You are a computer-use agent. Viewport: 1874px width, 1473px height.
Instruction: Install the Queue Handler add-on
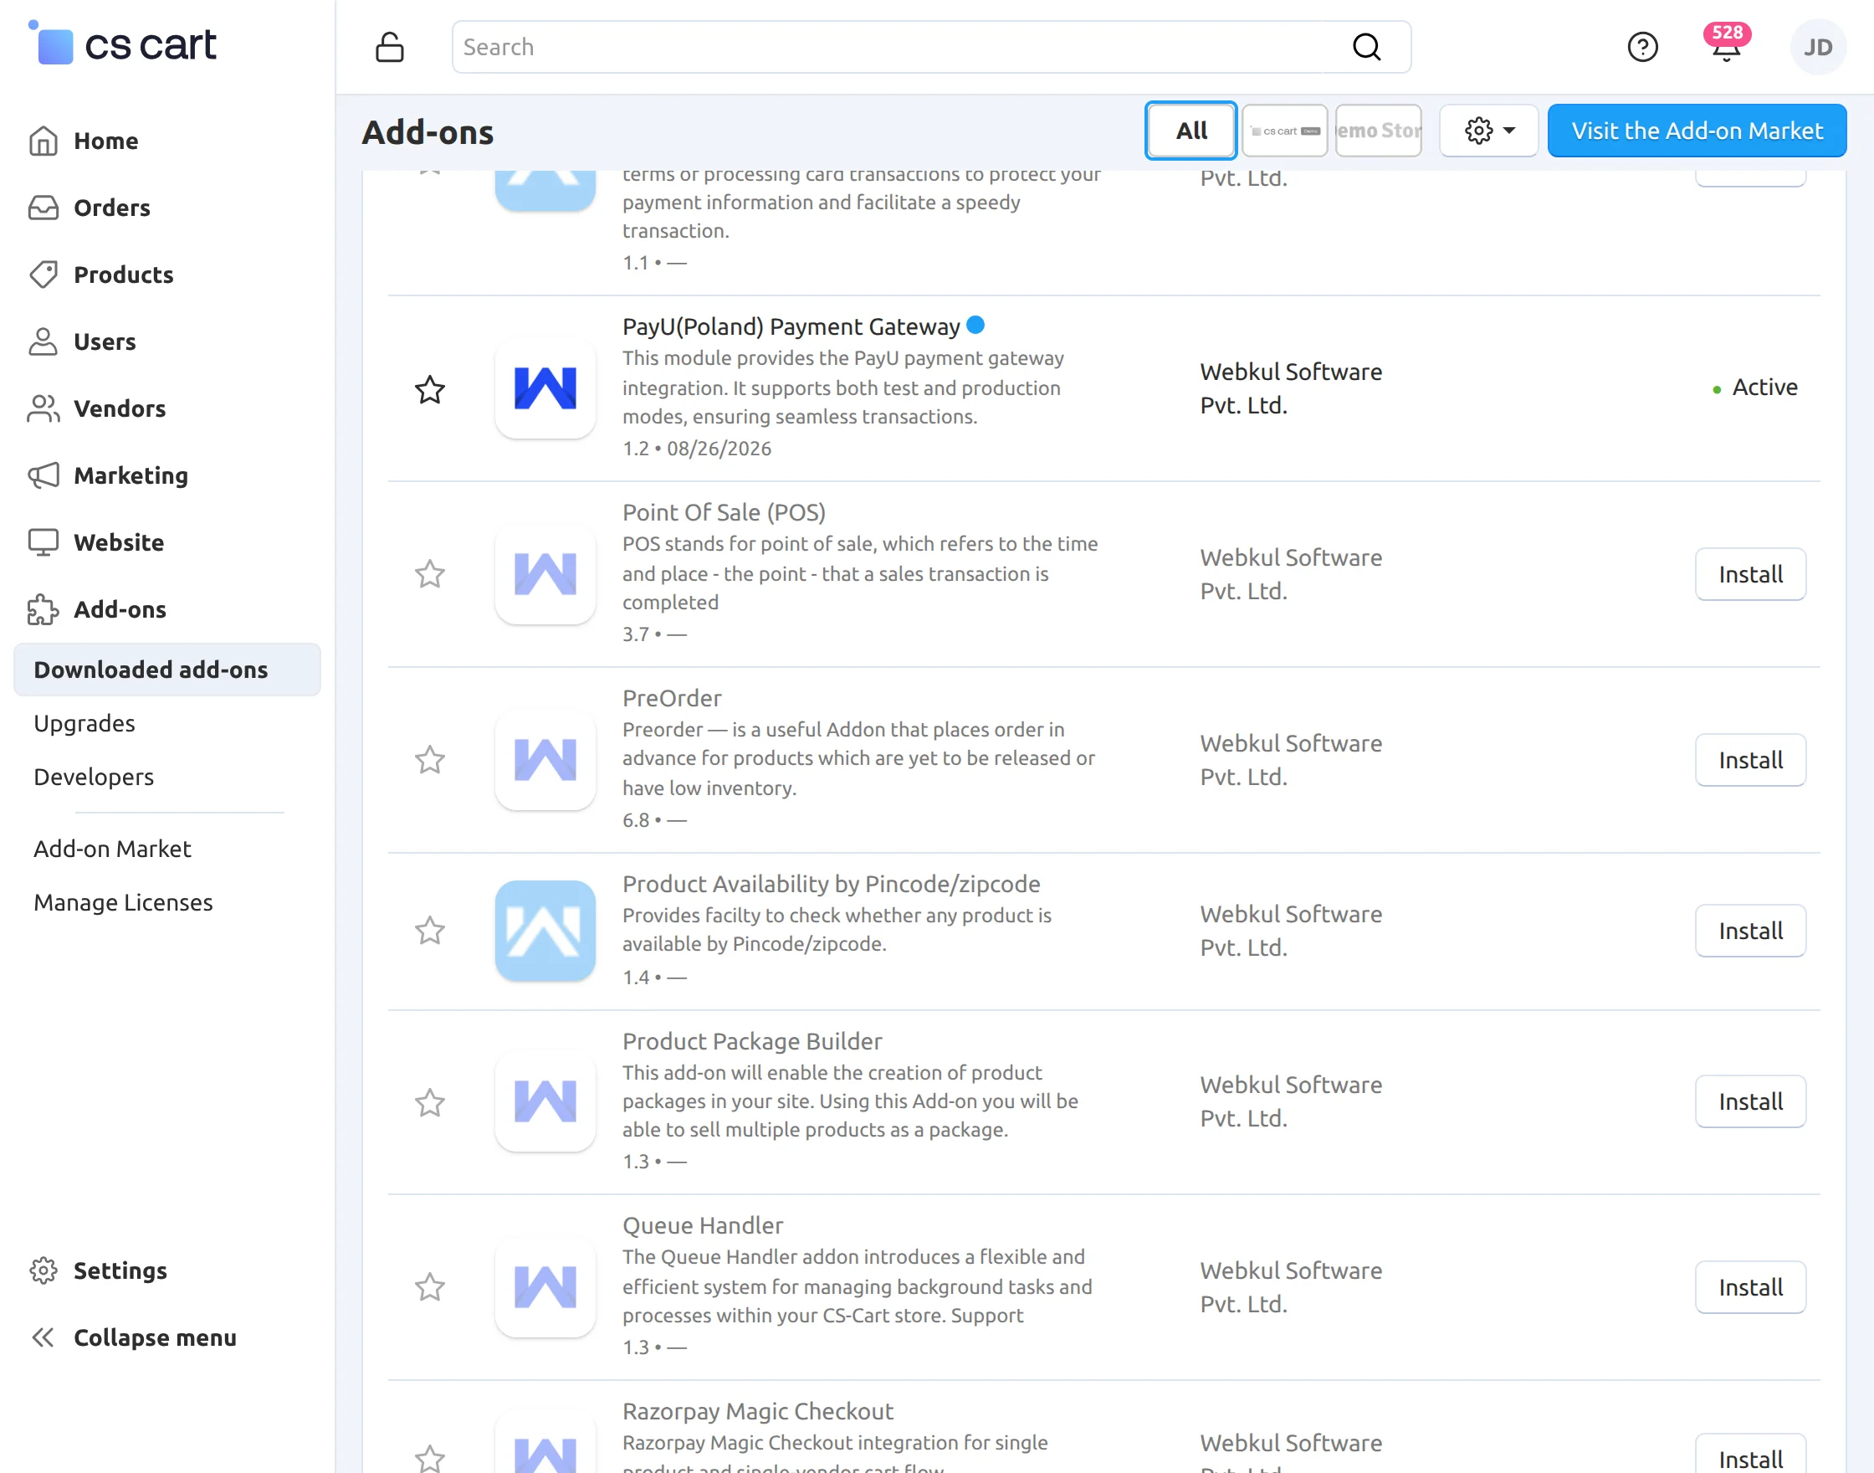point(1750,1287)
